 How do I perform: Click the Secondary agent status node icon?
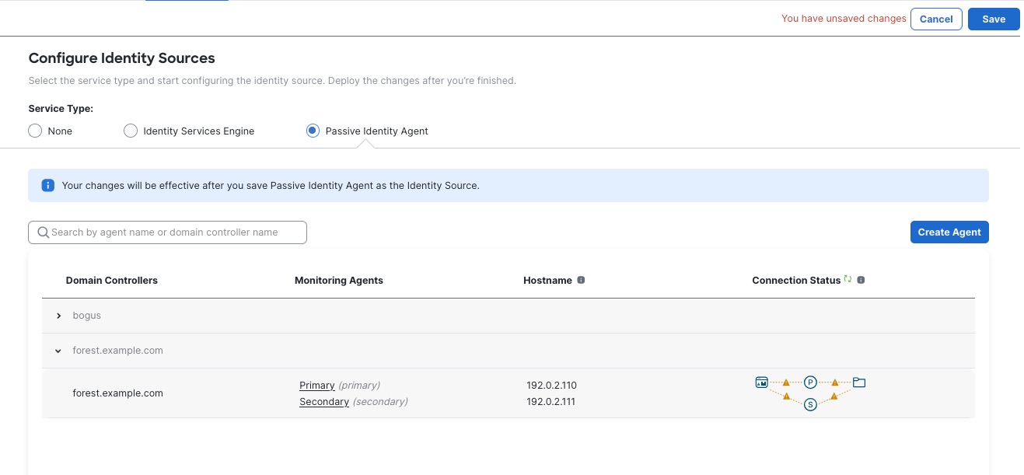point(810,404)
